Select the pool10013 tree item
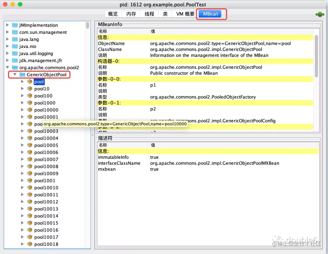The height and width of the screenshot is (254, 328). click(x=46, y=209)
